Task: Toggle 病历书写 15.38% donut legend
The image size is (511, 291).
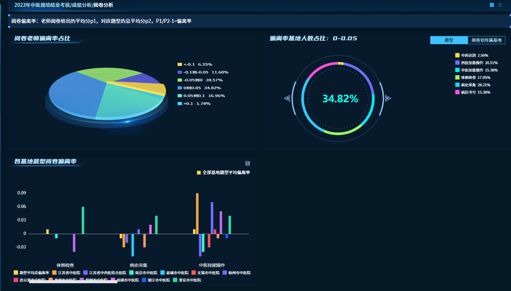Action: coord(473,92)
